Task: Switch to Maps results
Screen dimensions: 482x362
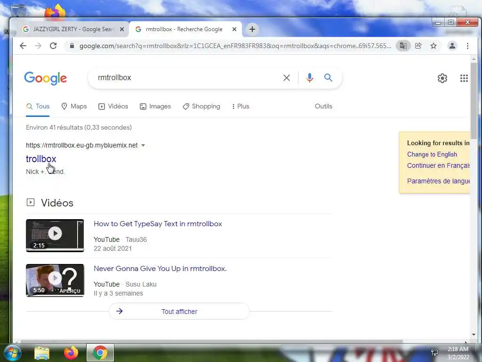Action: 74,107
